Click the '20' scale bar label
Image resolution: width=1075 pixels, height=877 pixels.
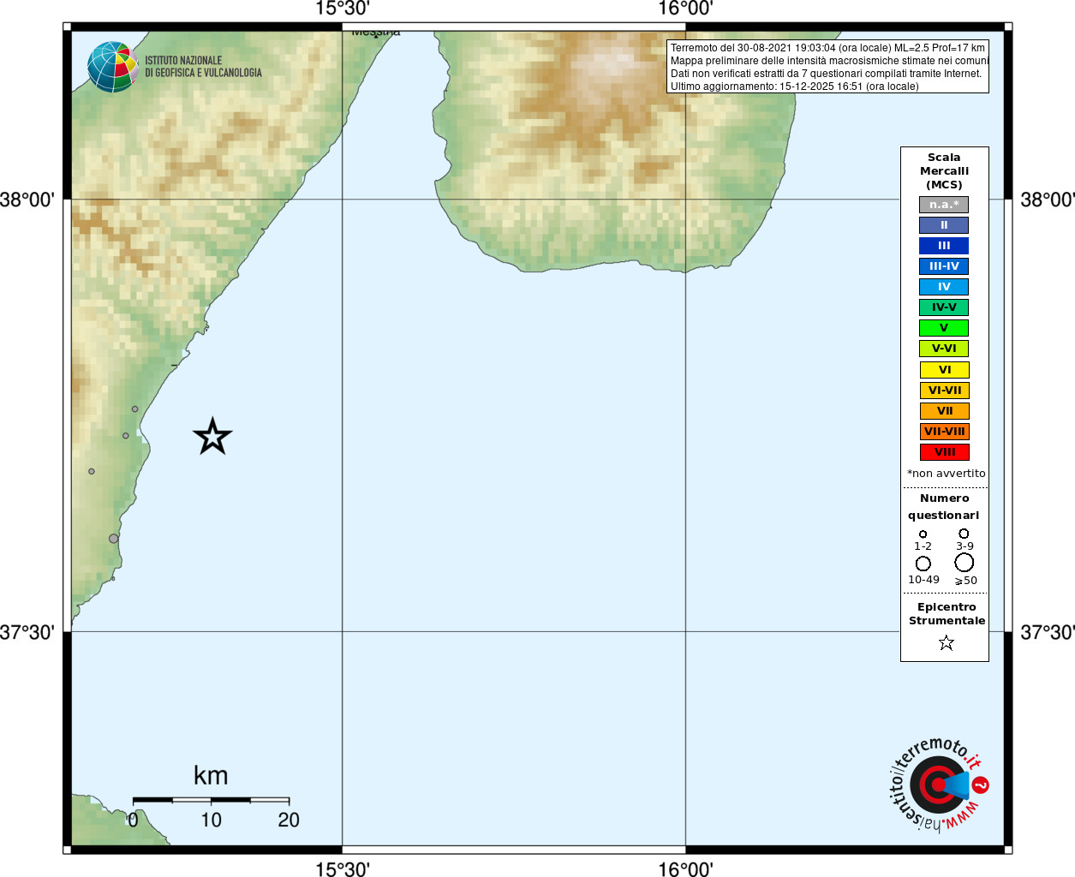[289, 820]
